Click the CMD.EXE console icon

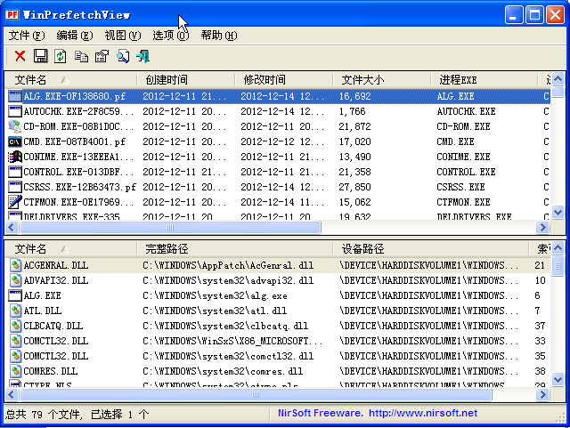click(15, 141)
